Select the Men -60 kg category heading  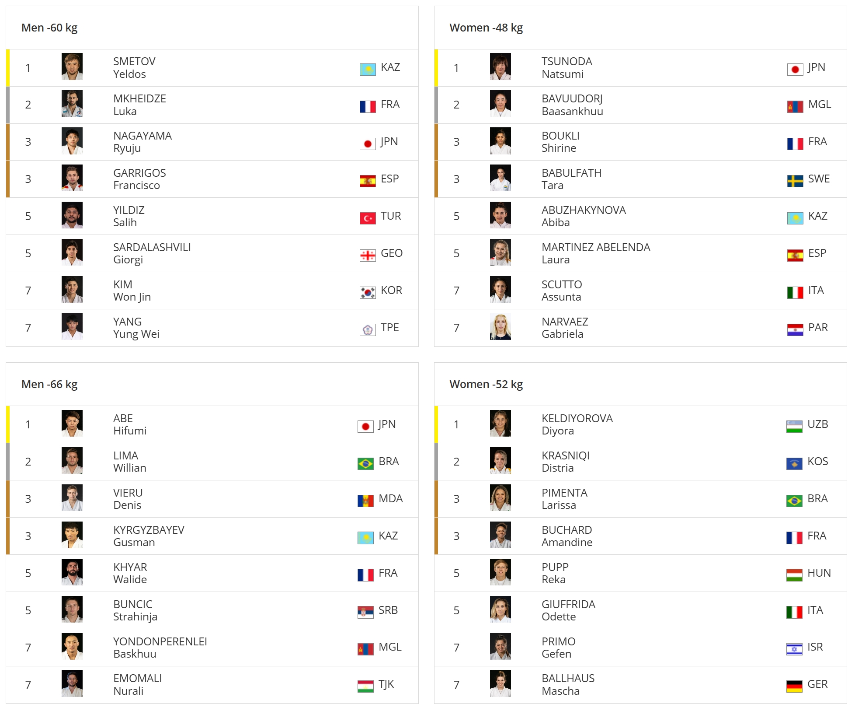[49, 28]
